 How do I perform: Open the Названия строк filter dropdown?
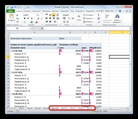[58, 48]
